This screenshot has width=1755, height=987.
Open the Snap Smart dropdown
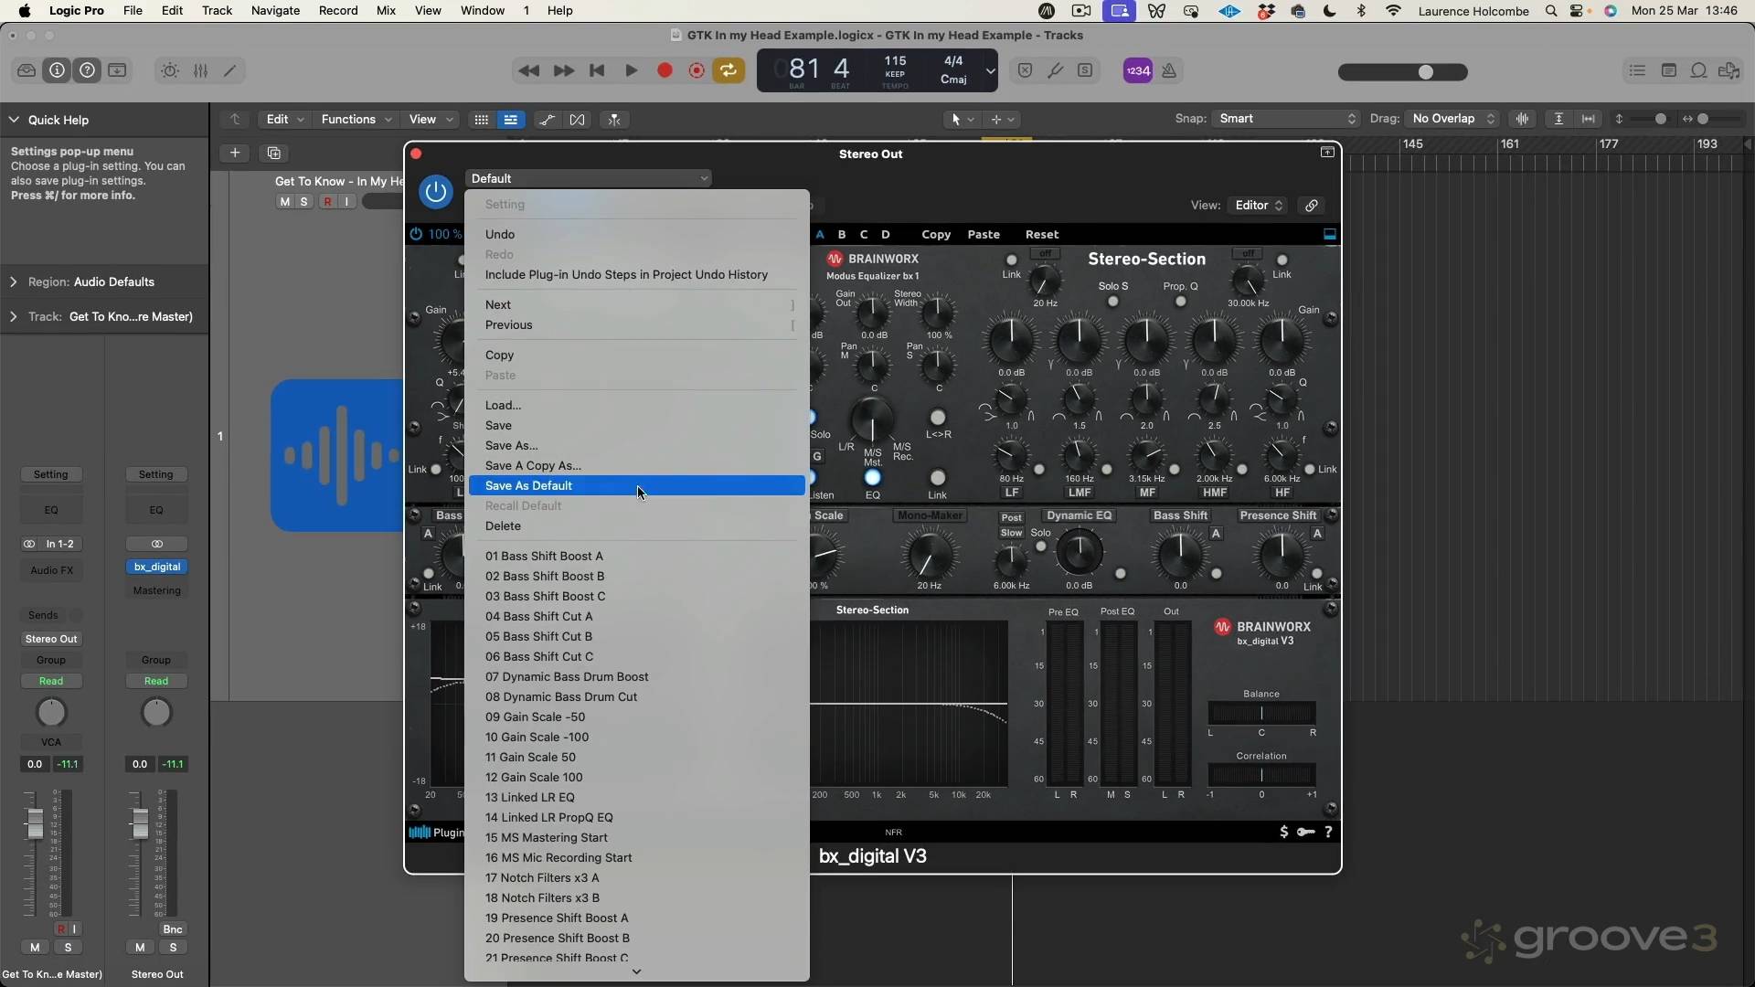[x=1286, y=119]
